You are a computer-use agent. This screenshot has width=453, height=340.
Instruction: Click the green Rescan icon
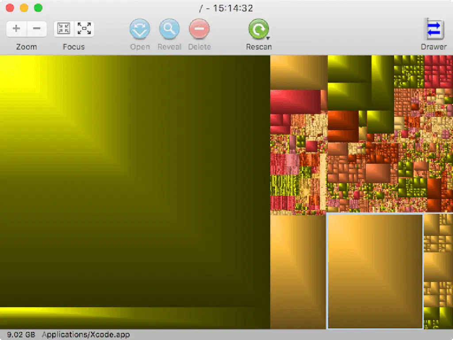click(x=258, y=29)
